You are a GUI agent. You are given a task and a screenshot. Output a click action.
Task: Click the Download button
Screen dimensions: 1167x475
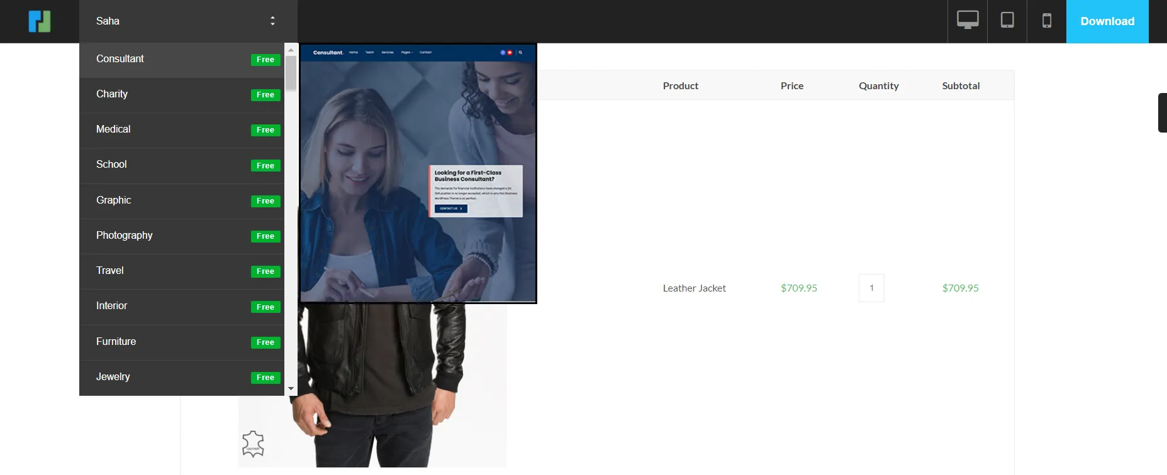pos(1107,21)
